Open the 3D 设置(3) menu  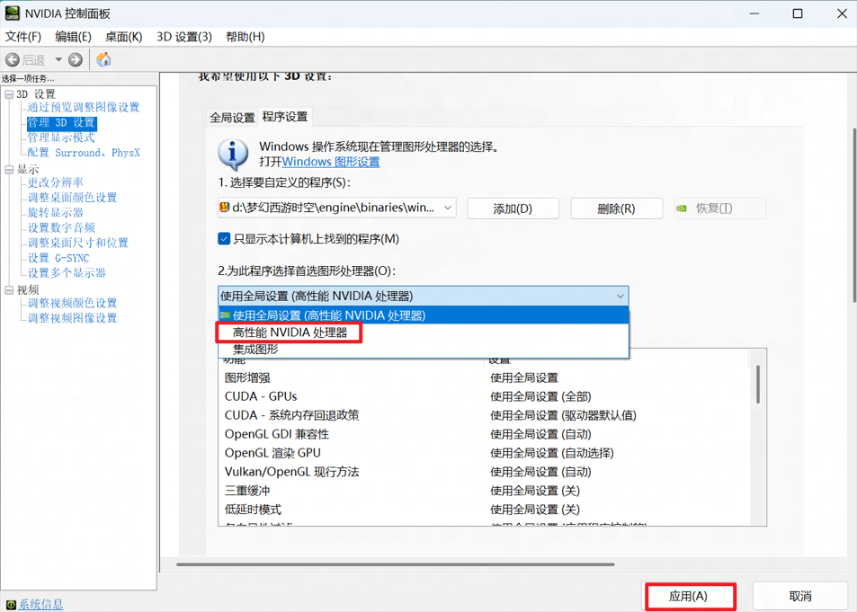point(184,37)
